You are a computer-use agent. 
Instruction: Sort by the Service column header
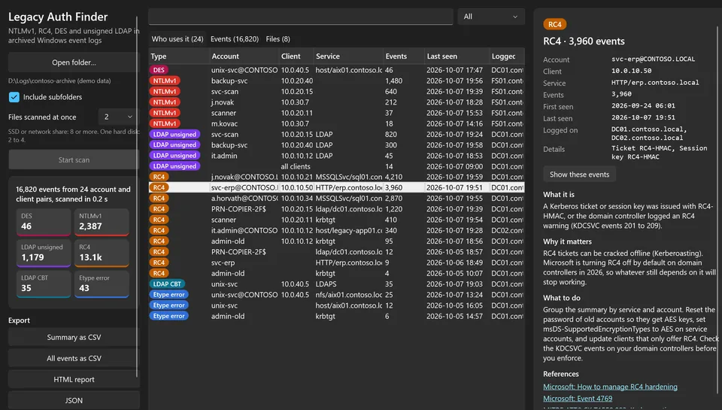coord(348,56)
